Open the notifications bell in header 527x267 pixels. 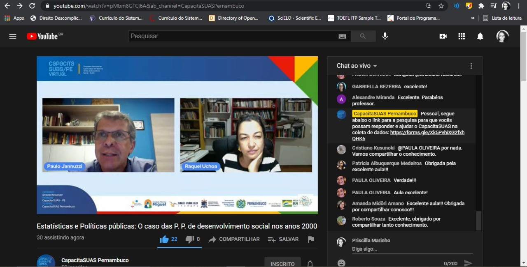(x=480, y=36)
